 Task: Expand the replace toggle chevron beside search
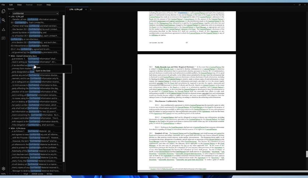tap(9, 13)
